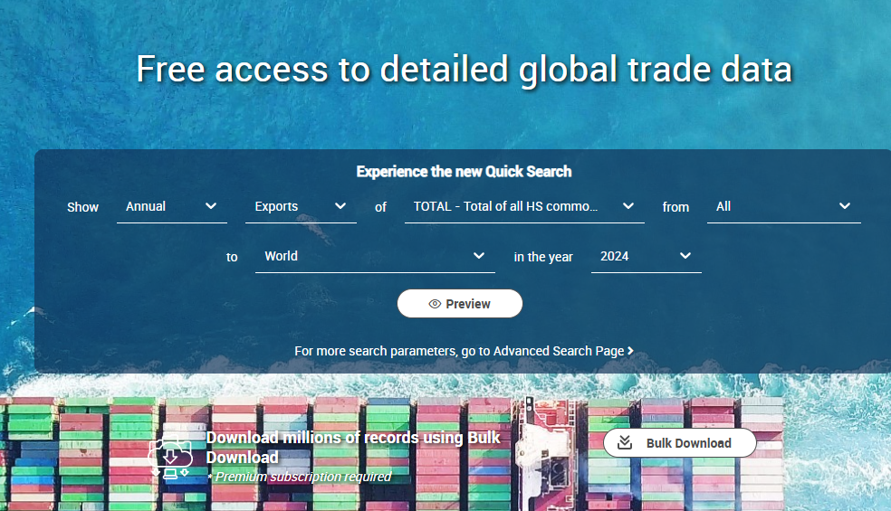Open the Exports trade flow dropdown
Screen dimensions: 891x511
click(x=300, y=207)
